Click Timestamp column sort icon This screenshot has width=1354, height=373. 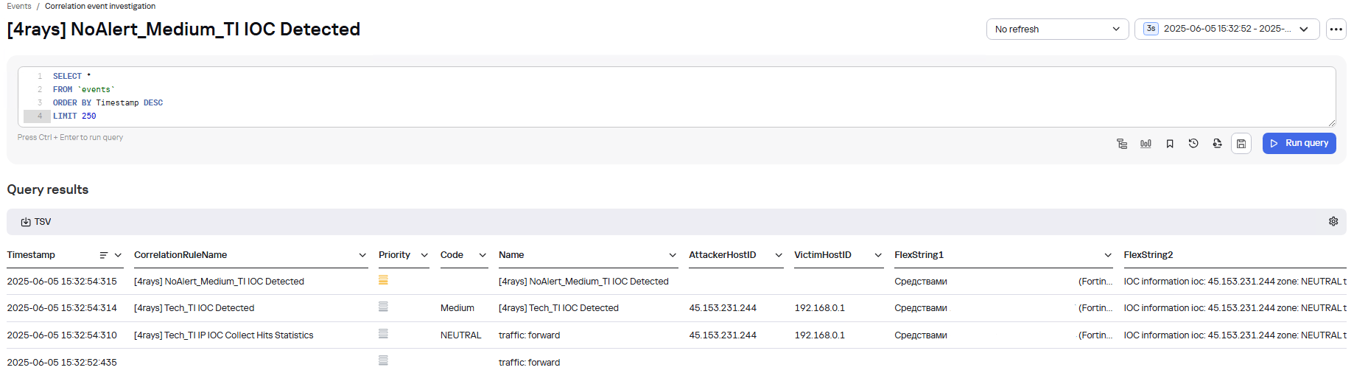tap(104, 255)
